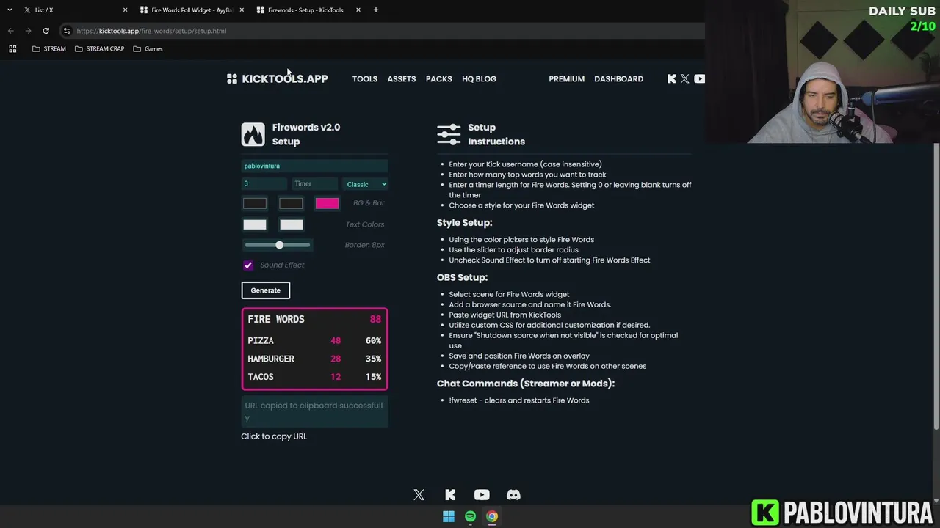Click the browser address bar URL

tap(151, 31)
